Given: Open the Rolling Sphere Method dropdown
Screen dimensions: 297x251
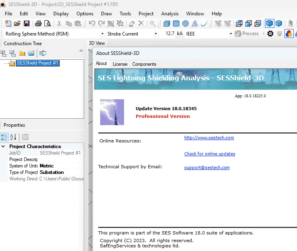Looking at the screenshot, I should (x=102, y=33).
